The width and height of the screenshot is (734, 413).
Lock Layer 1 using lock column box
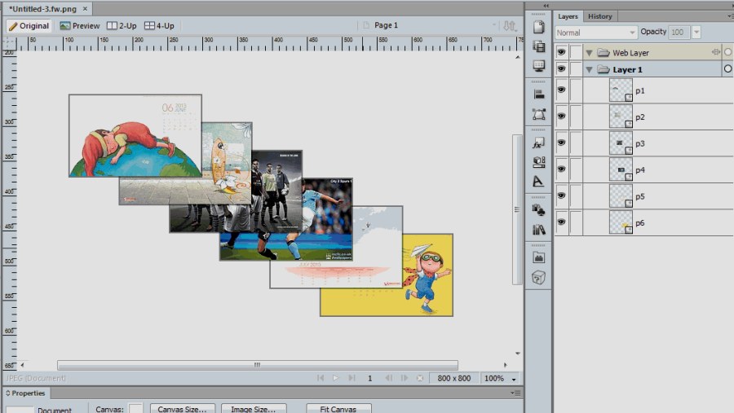[577, 69]
